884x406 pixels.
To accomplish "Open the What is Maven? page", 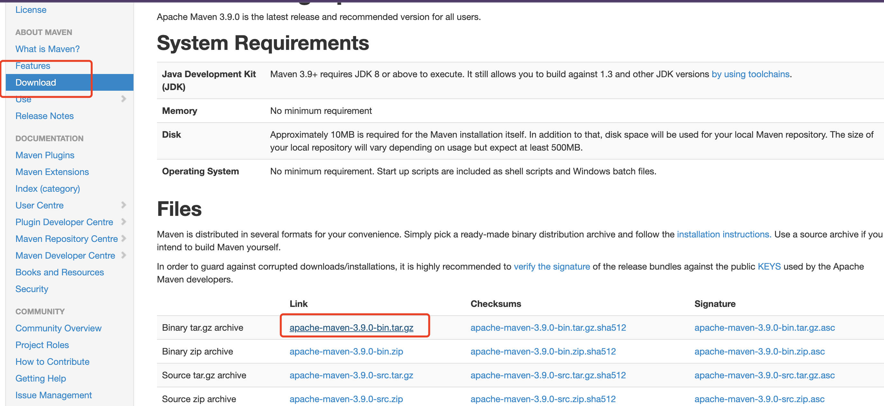I will click(47, 49).
